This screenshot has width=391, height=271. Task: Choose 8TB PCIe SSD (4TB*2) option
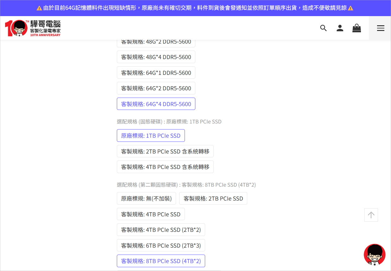point(161,261)
